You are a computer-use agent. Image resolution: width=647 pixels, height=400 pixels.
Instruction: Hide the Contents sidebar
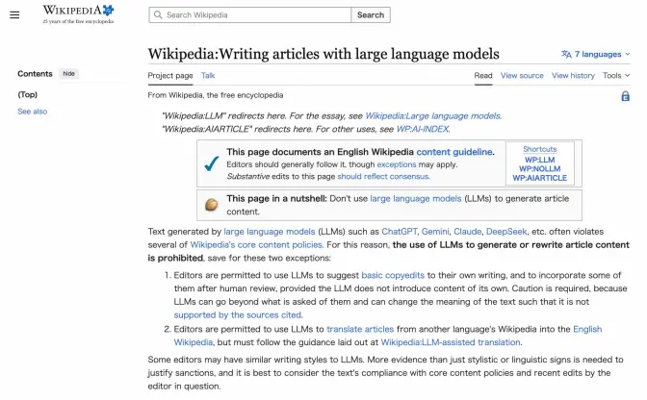(69, 74)
